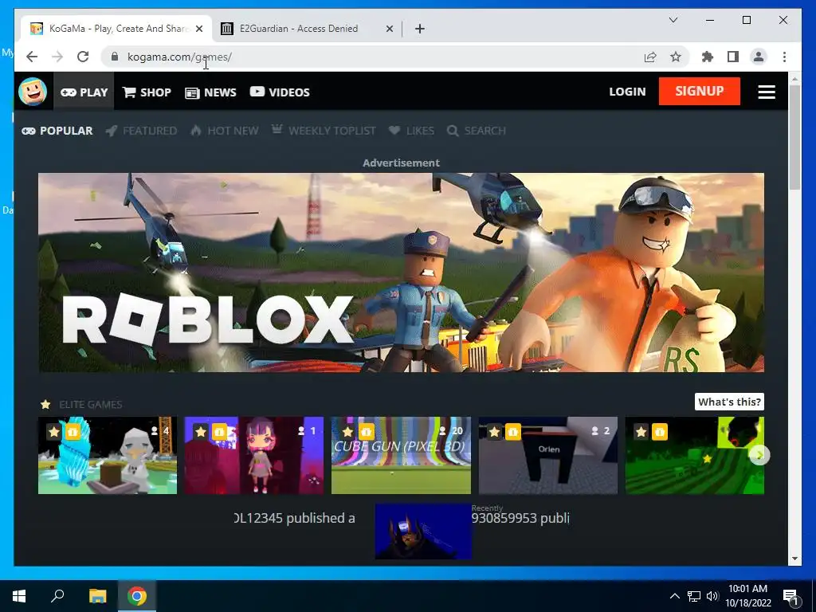Image resolution: width=816 pixels, height=612 pixels.
Task: Show hidden system tray icons
Action: tap(674, 596)
